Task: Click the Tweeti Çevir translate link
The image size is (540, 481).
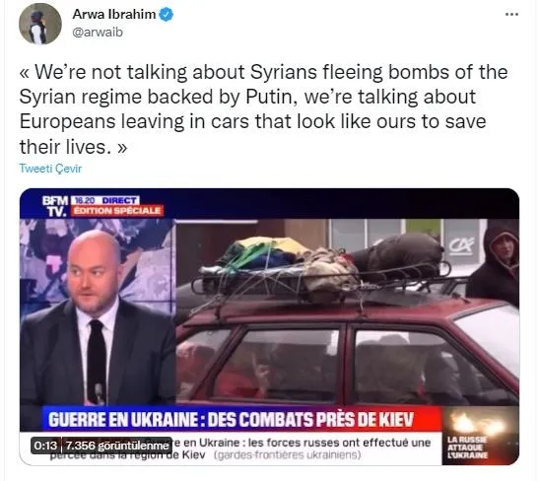Action: point(50,169)
